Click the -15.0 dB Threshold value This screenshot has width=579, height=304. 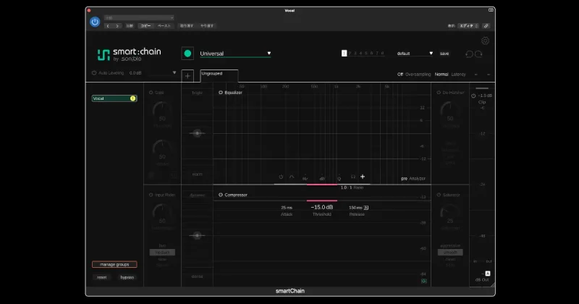[x=322, y=207]
